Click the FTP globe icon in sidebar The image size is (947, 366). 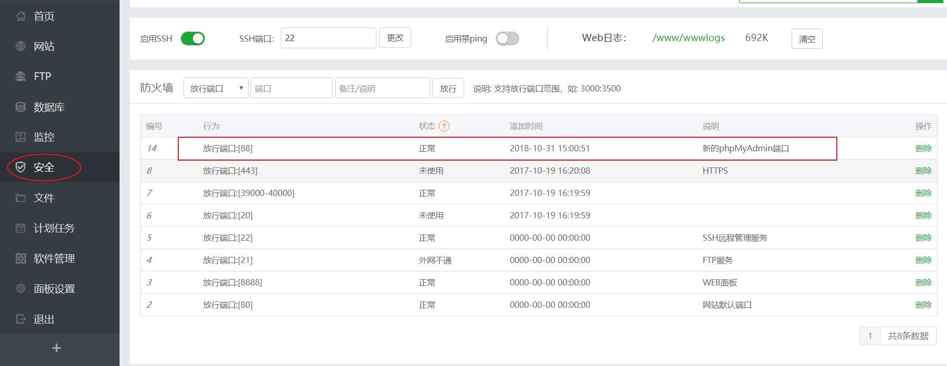(x=21, y=76)
